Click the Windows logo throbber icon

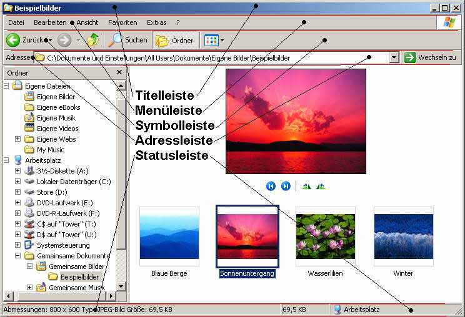pyautogui.click(x=449, y=22)
